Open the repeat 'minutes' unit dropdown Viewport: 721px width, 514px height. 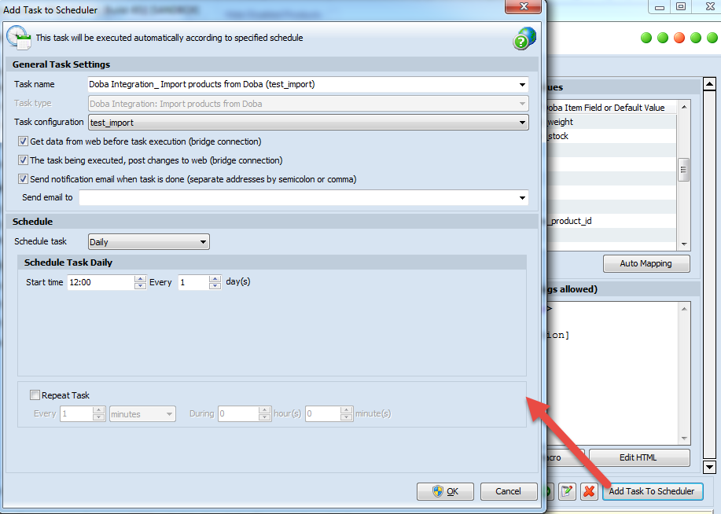142,413
